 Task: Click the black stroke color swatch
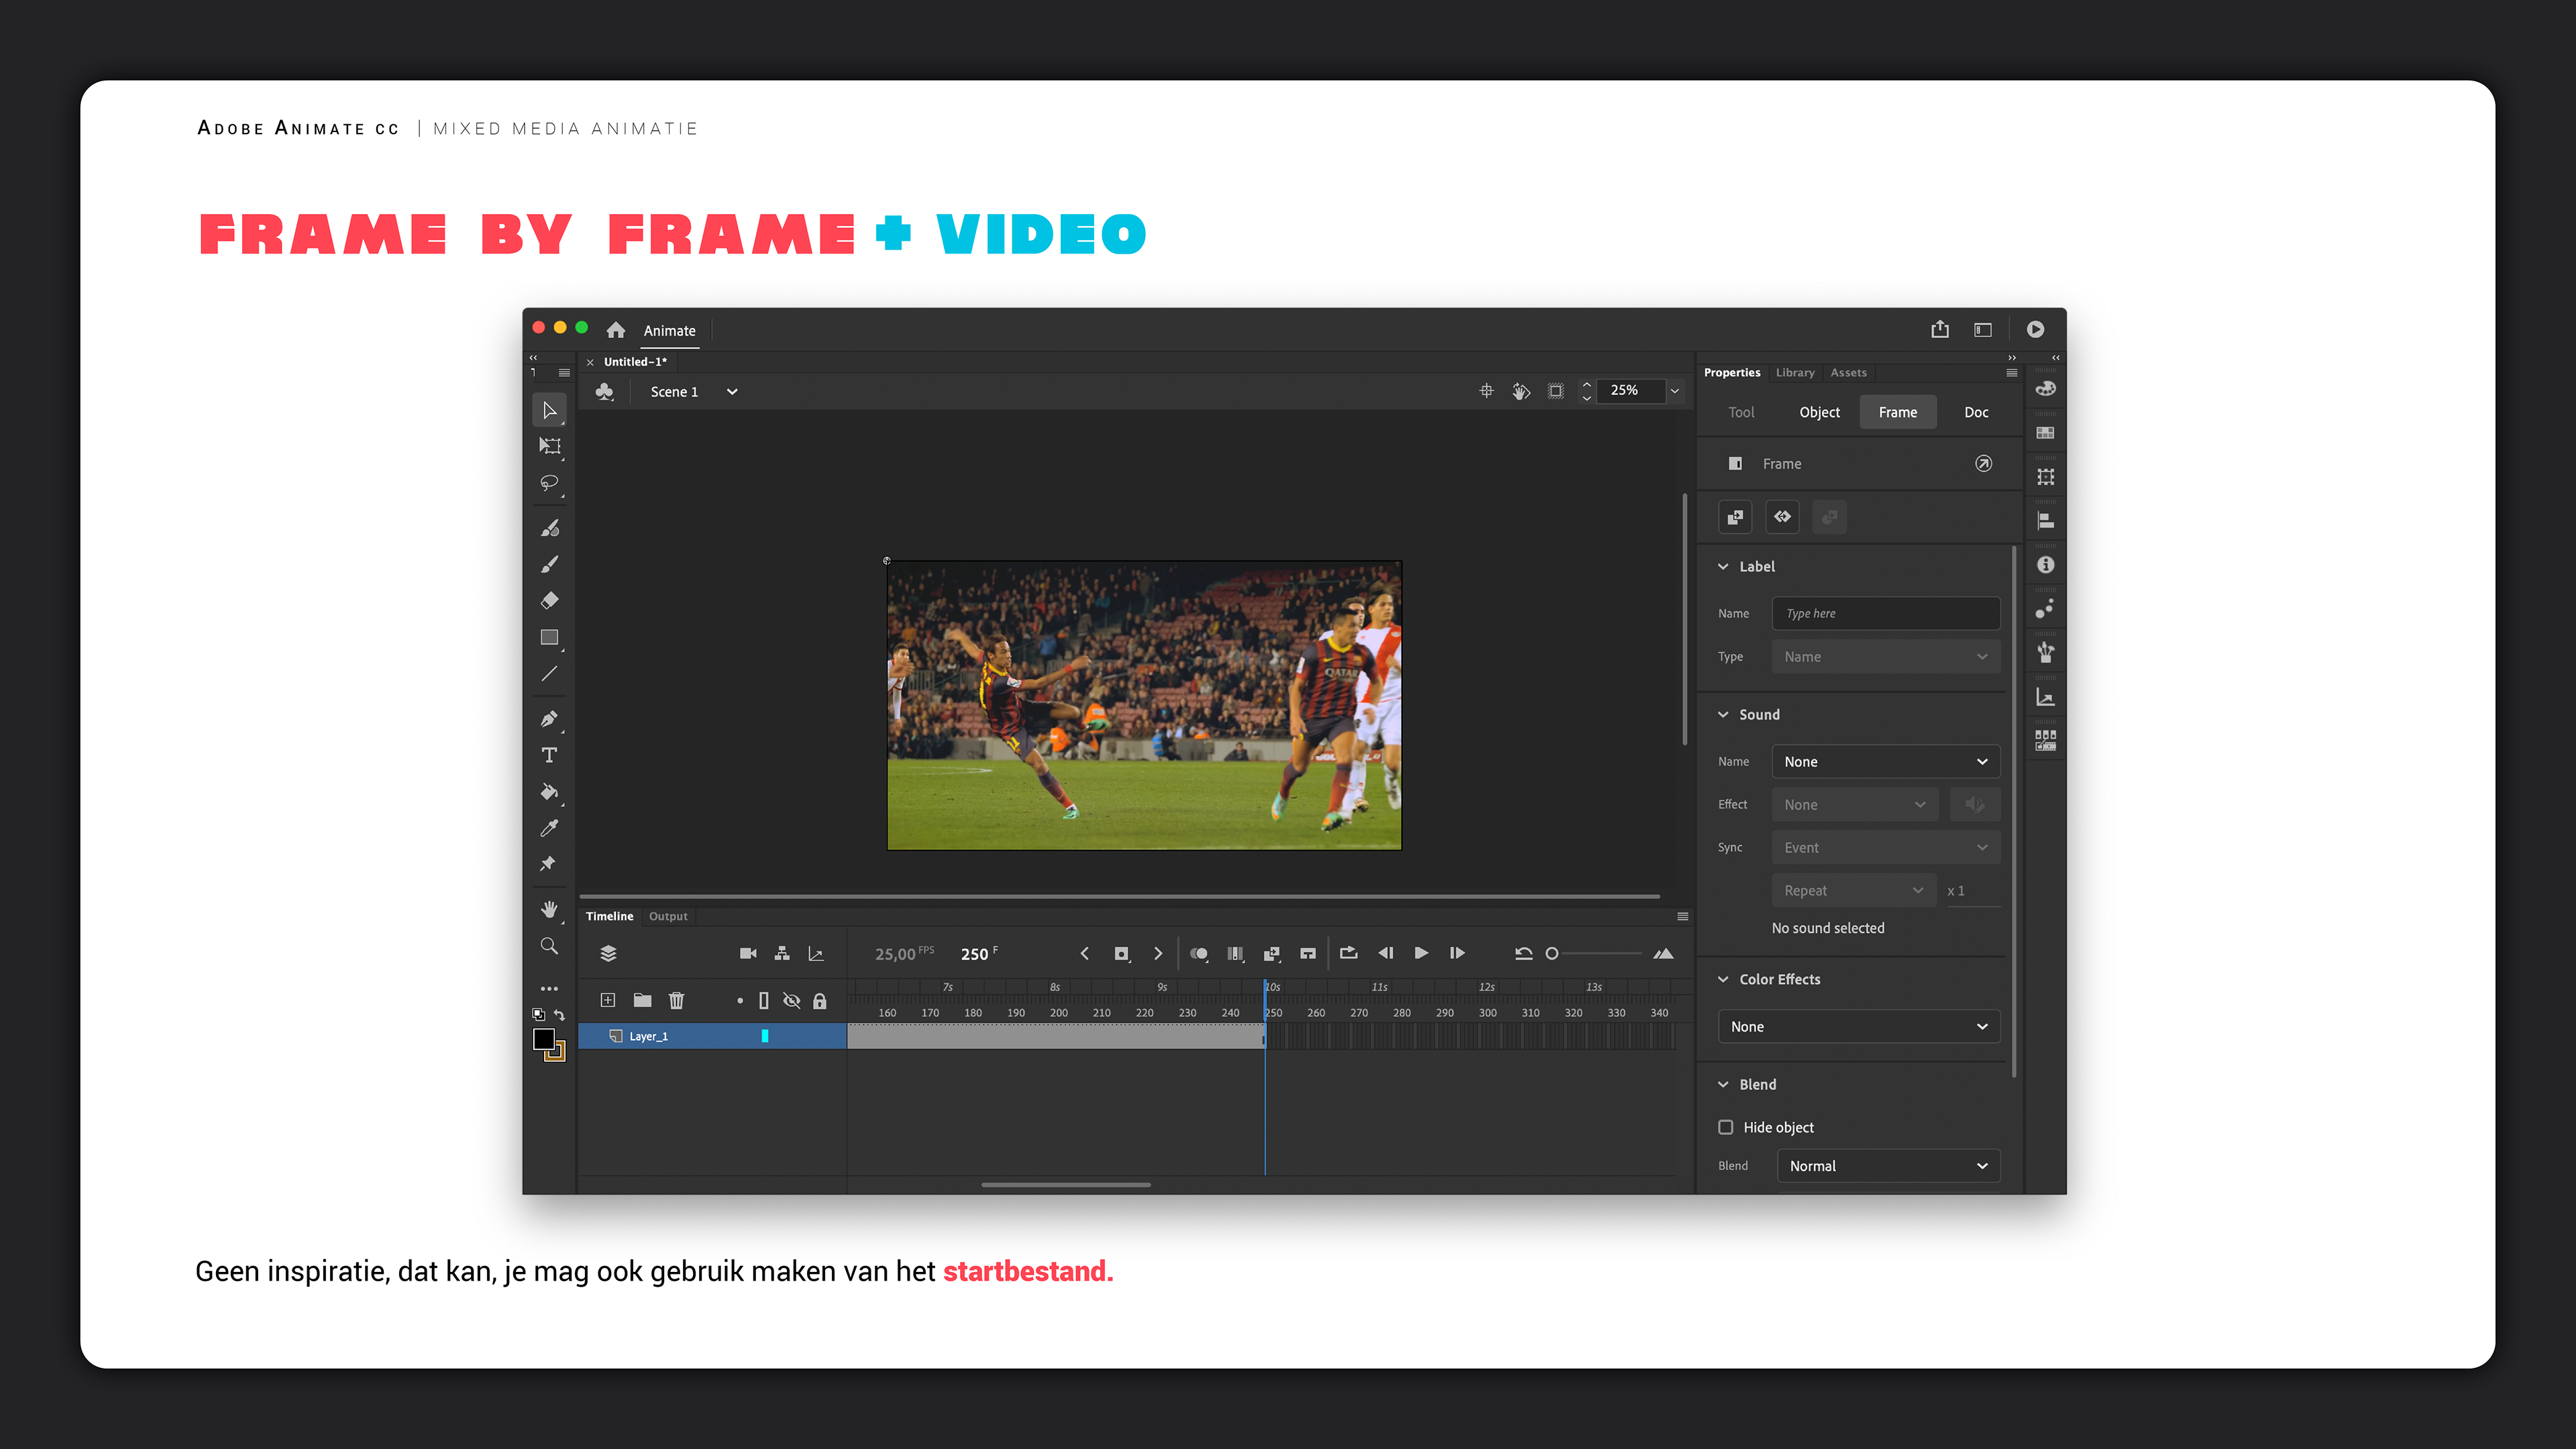(544, 1040)
